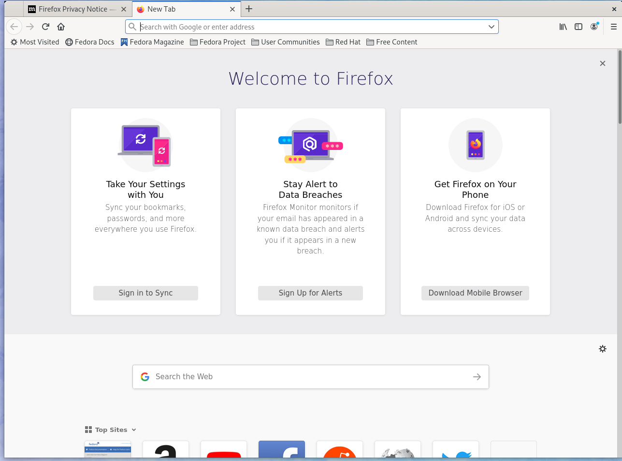The height and width of the screenshot is (461, 622).
Task: Click Download Mobile Browser button
Action: [x=476, y=293]
